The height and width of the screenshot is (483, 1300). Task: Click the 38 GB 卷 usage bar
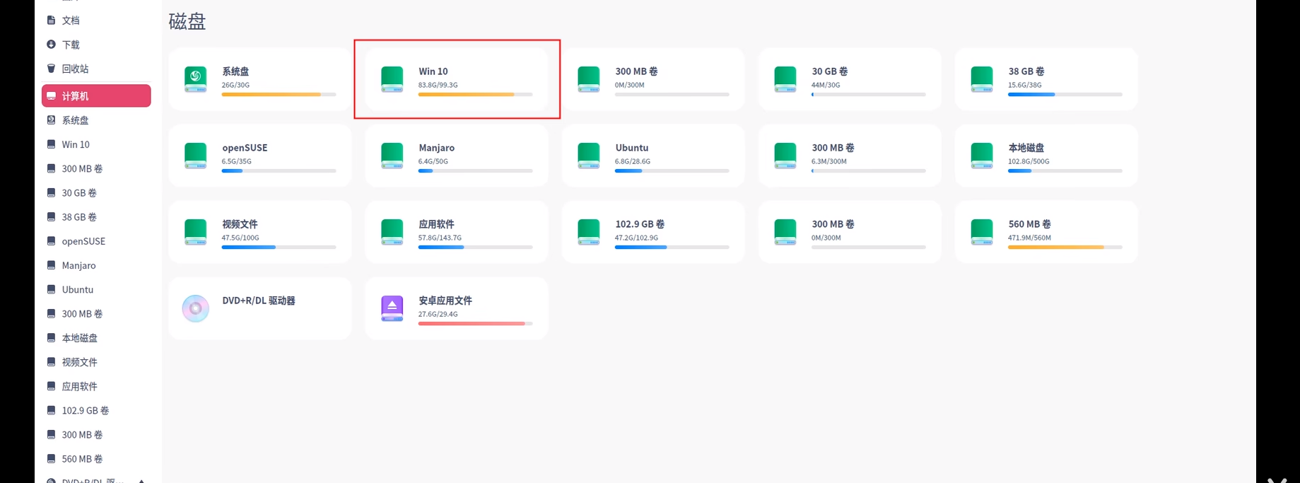click(x=1065, y=95)
